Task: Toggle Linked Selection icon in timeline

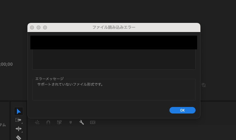Action: point(59,122)
